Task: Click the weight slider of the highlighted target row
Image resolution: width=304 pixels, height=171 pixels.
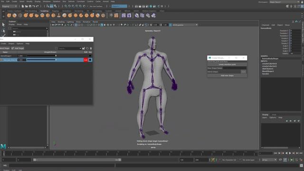Action: (41, 60)
